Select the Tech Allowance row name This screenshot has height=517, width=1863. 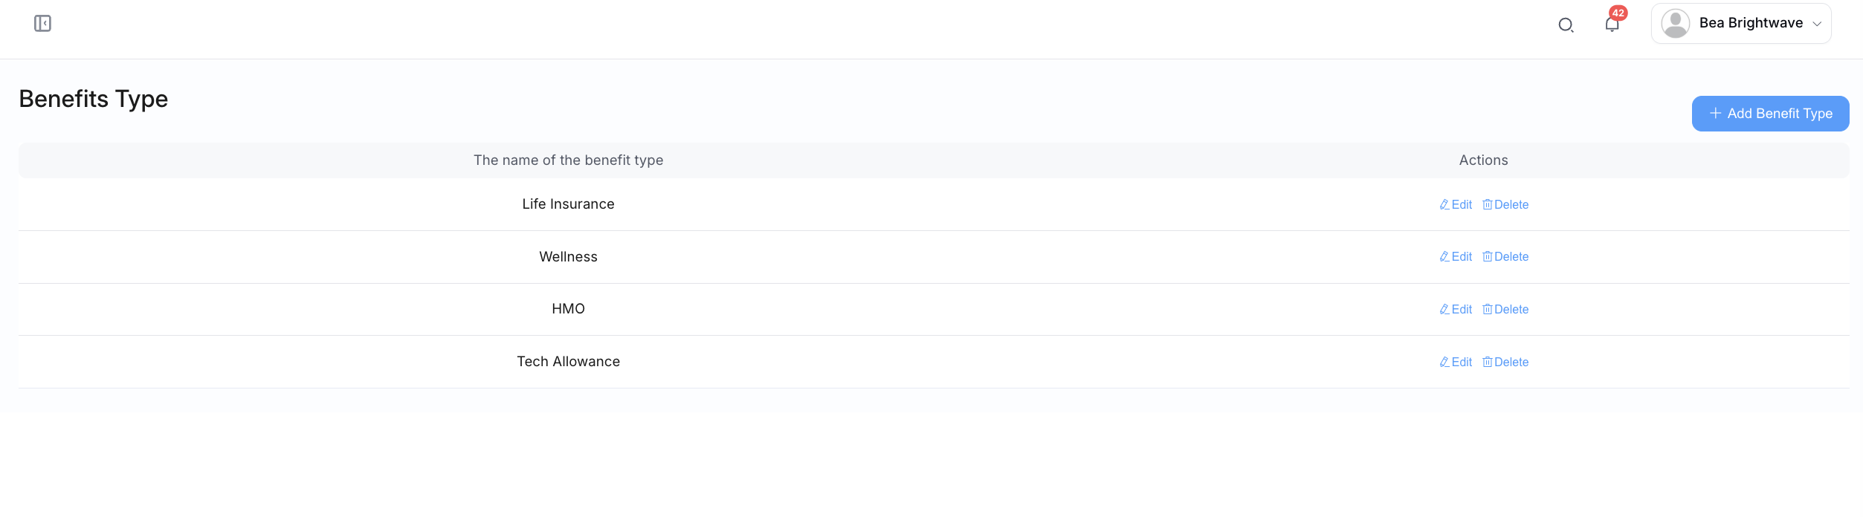click(568, 362)
